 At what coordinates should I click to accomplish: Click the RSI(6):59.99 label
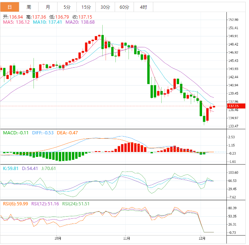click(16, 204)
